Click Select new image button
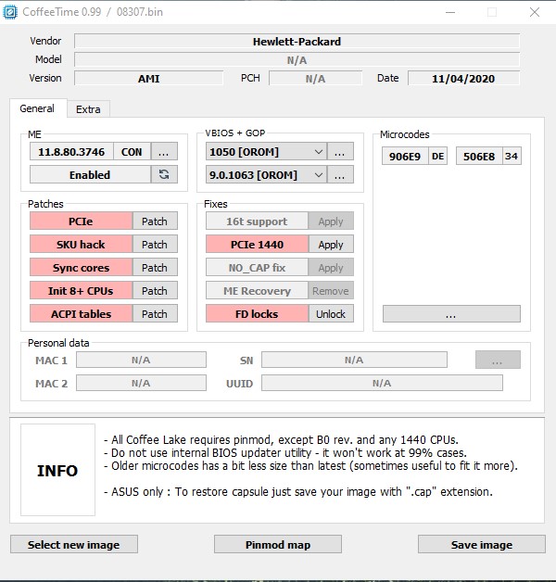 [74, 544]
